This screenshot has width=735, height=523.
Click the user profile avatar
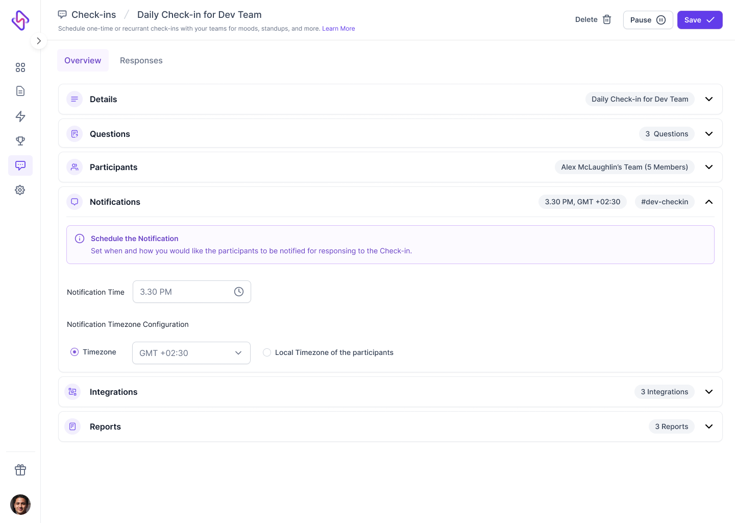point(20,505)
